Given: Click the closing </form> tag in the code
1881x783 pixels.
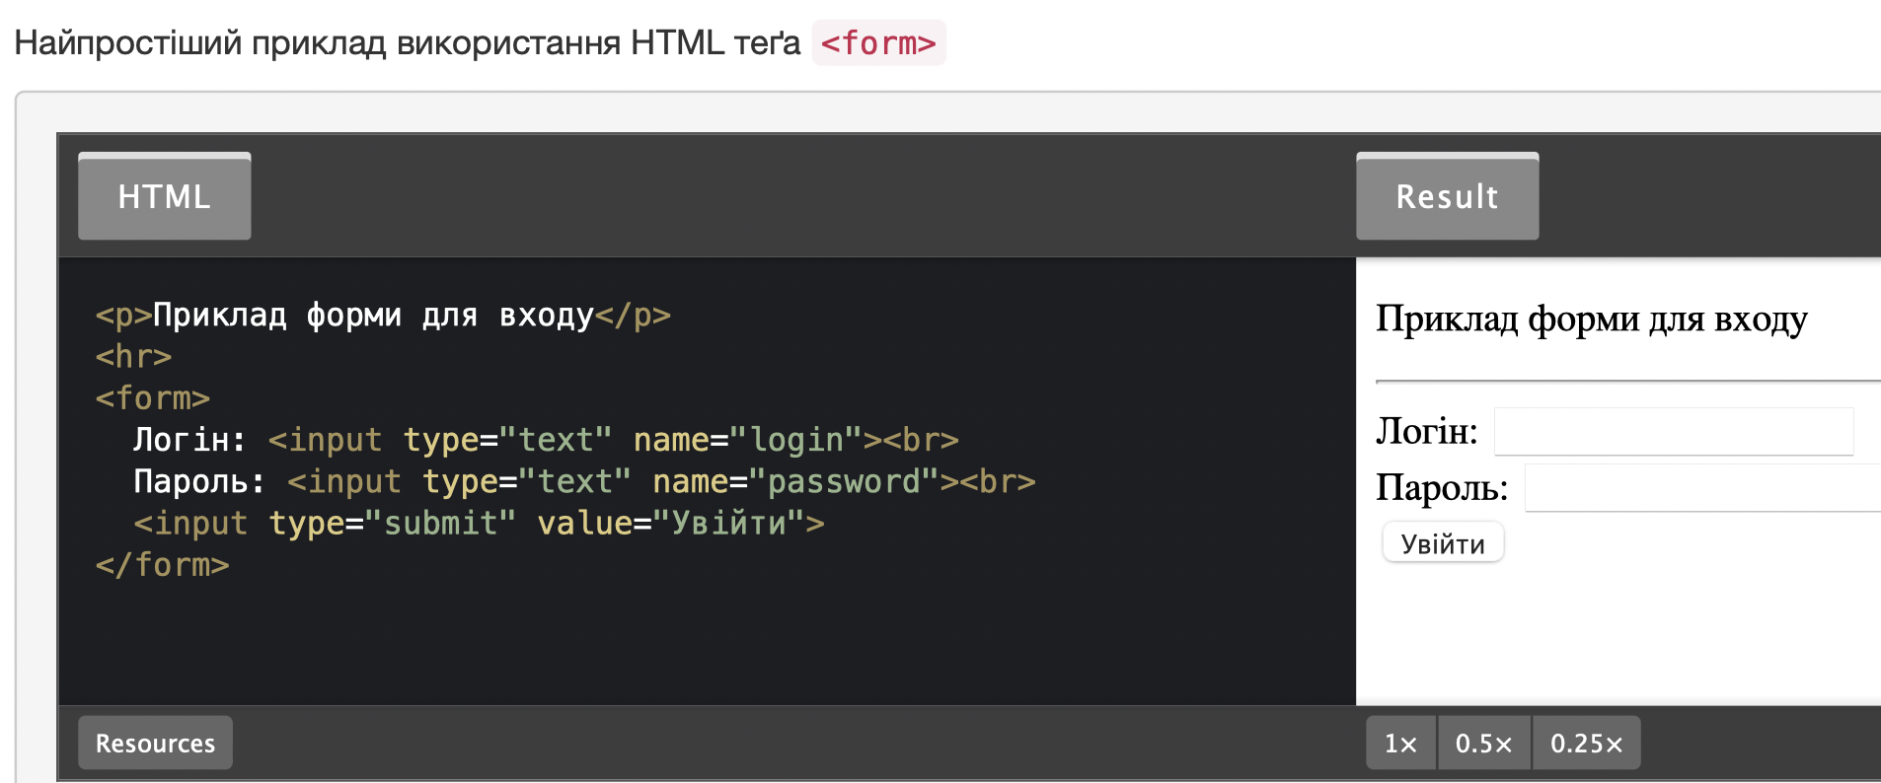Looking at the screenshot, I should [163, 565].
